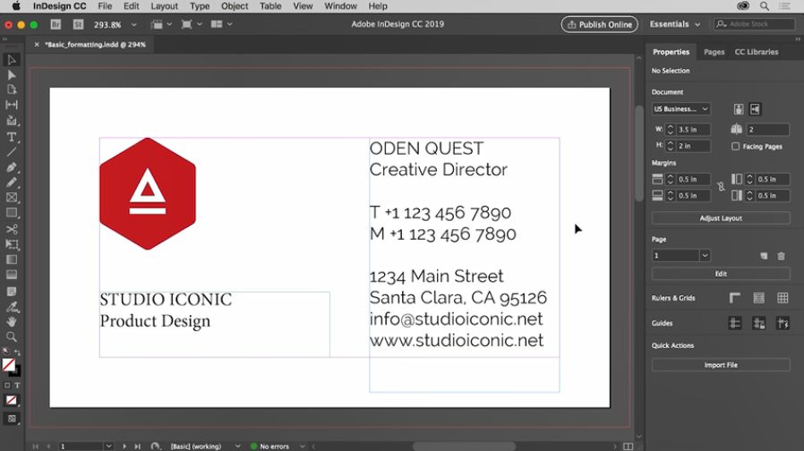Toggle the margins link chain icon

tap(721, 187)
